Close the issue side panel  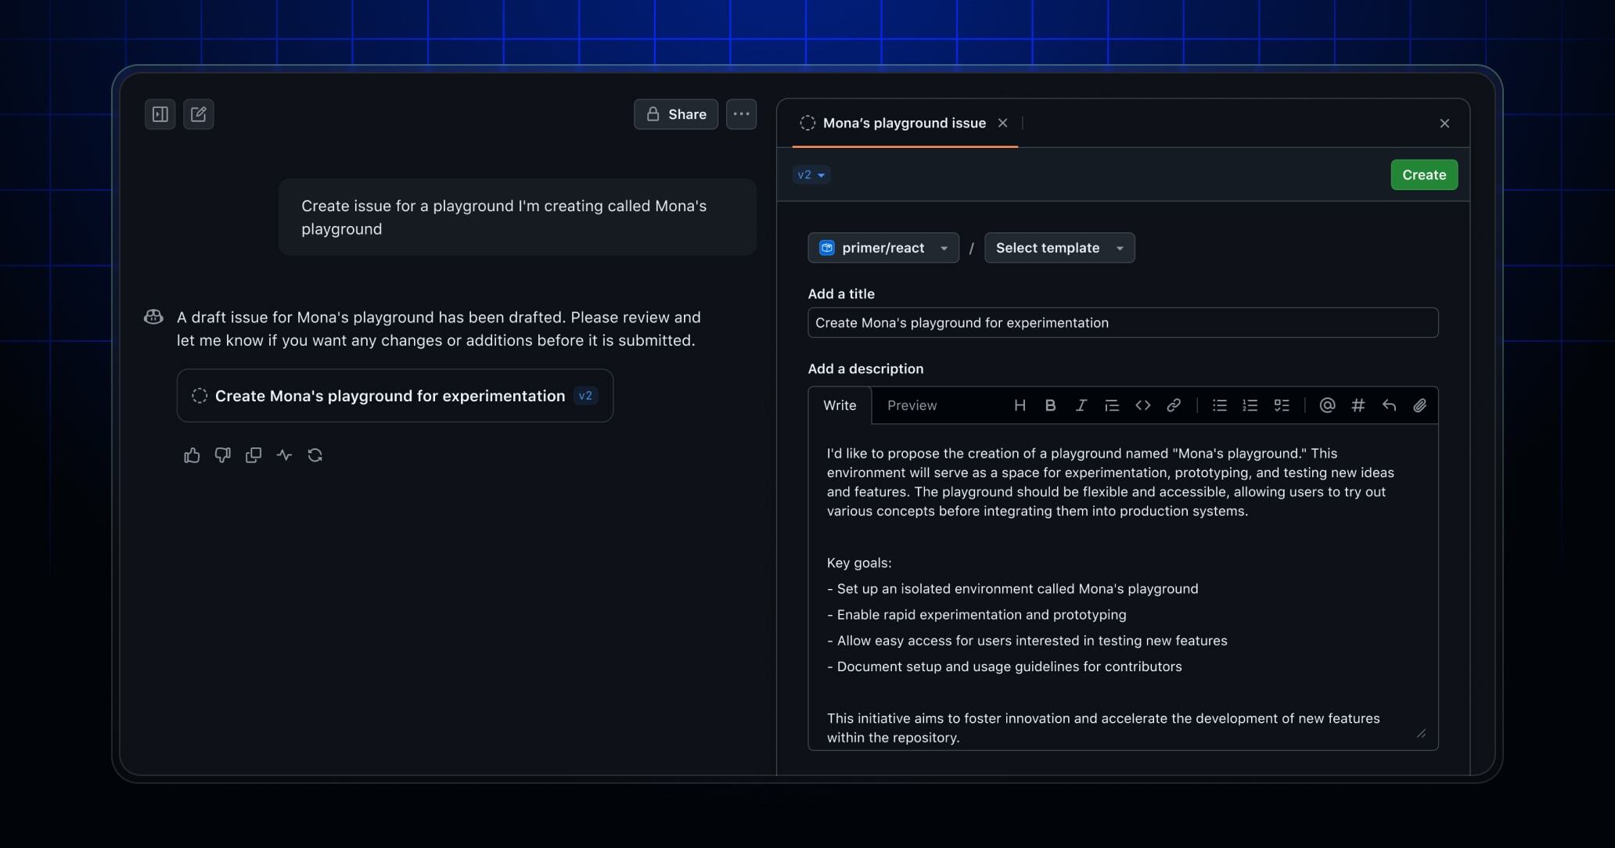click(1444, 124)
